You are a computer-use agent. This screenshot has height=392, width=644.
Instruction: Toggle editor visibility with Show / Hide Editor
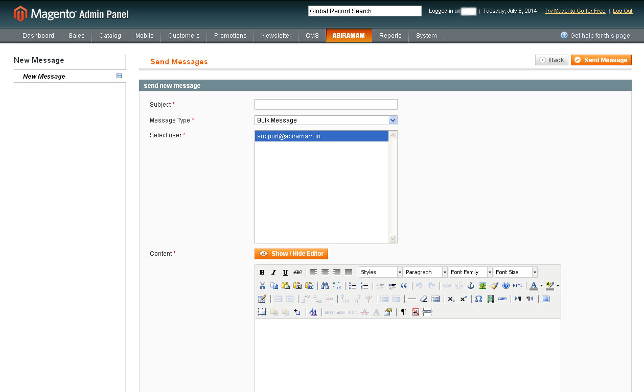tap(291, 254)
